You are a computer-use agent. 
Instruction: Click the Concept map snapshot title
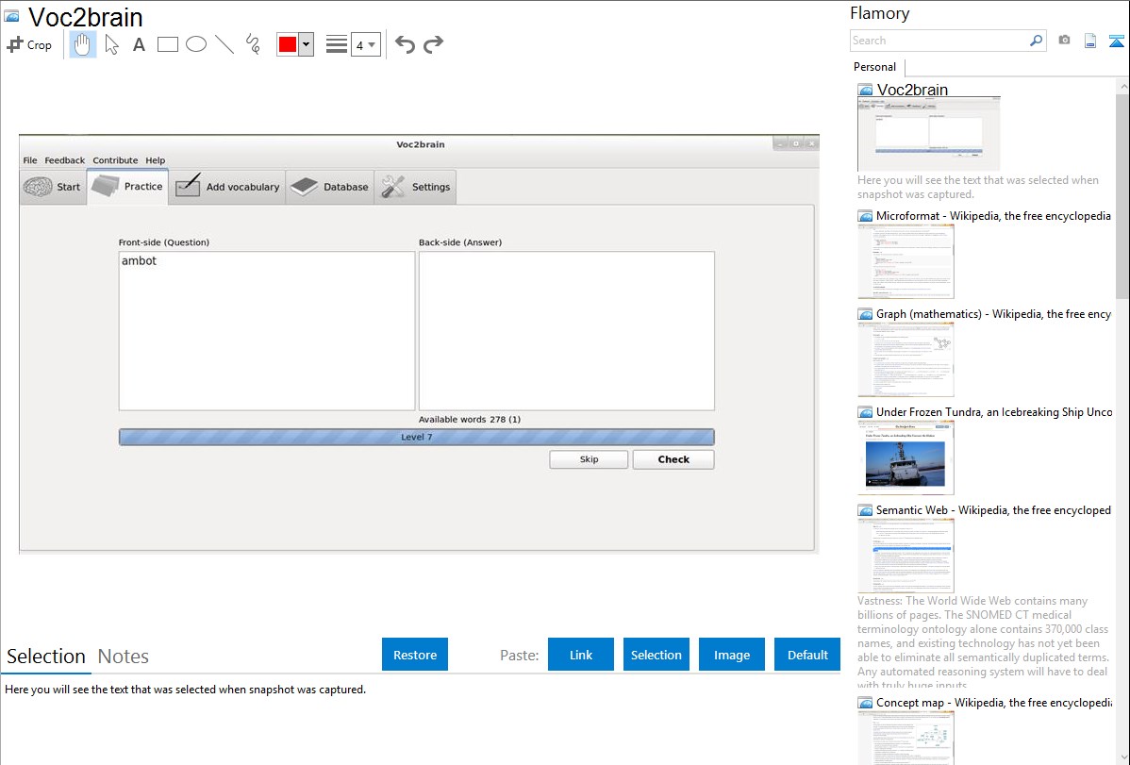pyautogui.click(x=994, y=703)
